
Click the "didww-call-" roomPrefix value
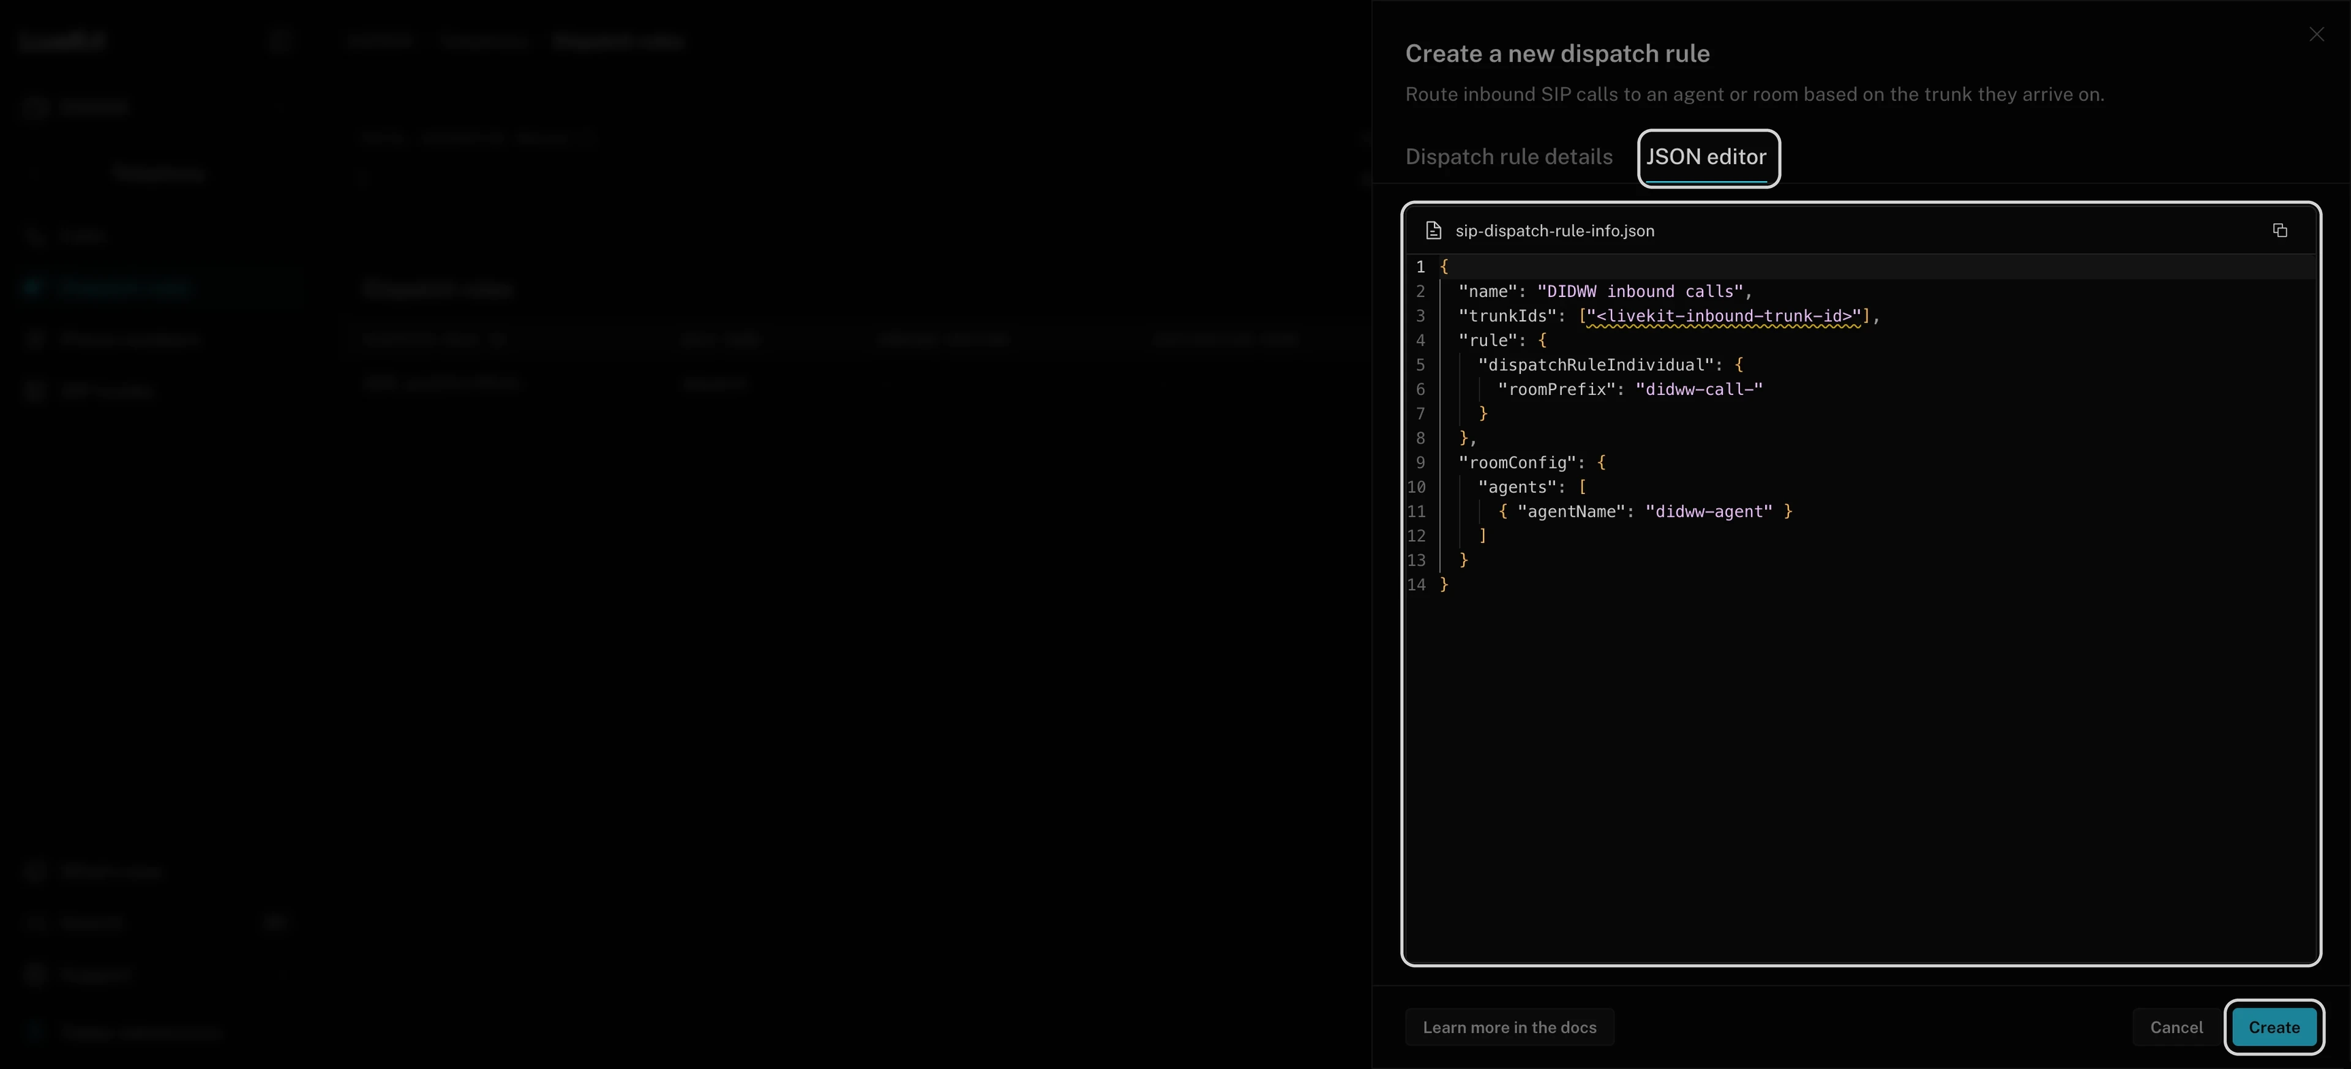click(x=1698, y=389)
